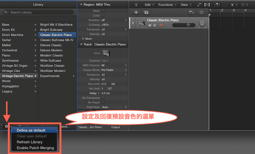Select the Drum Machine library category
The image size is (255, 154).
click(x=19, y=35)
